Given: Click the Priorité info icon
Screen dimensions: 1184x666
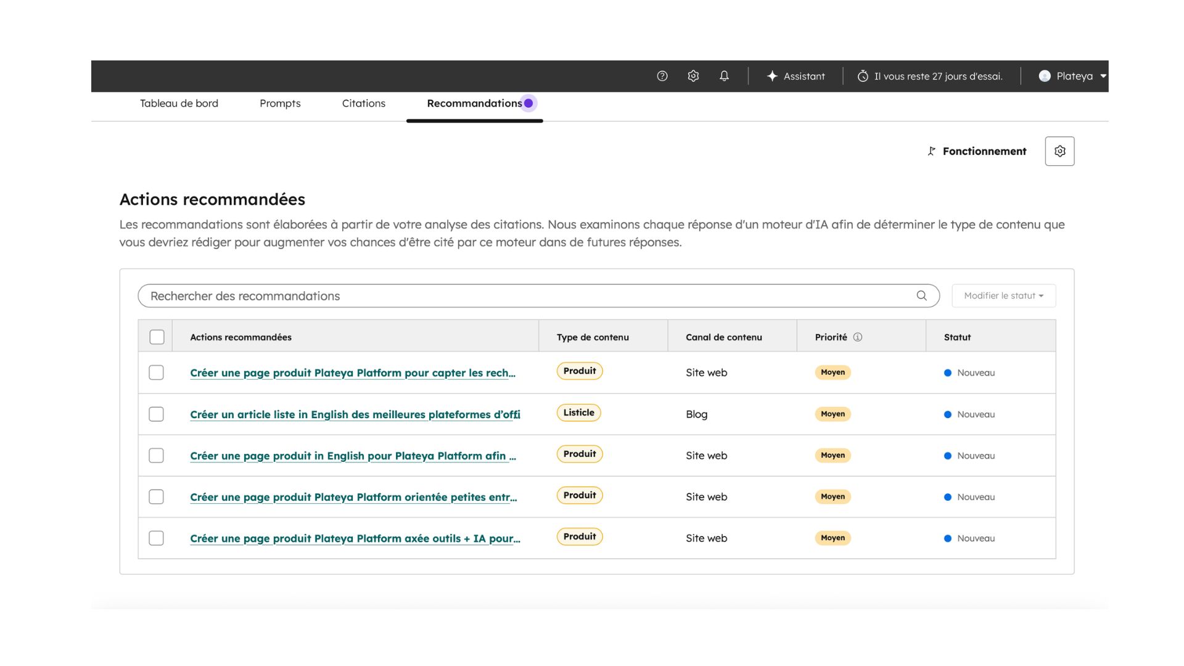Looking at the screenshot, I should click(858, 337).
